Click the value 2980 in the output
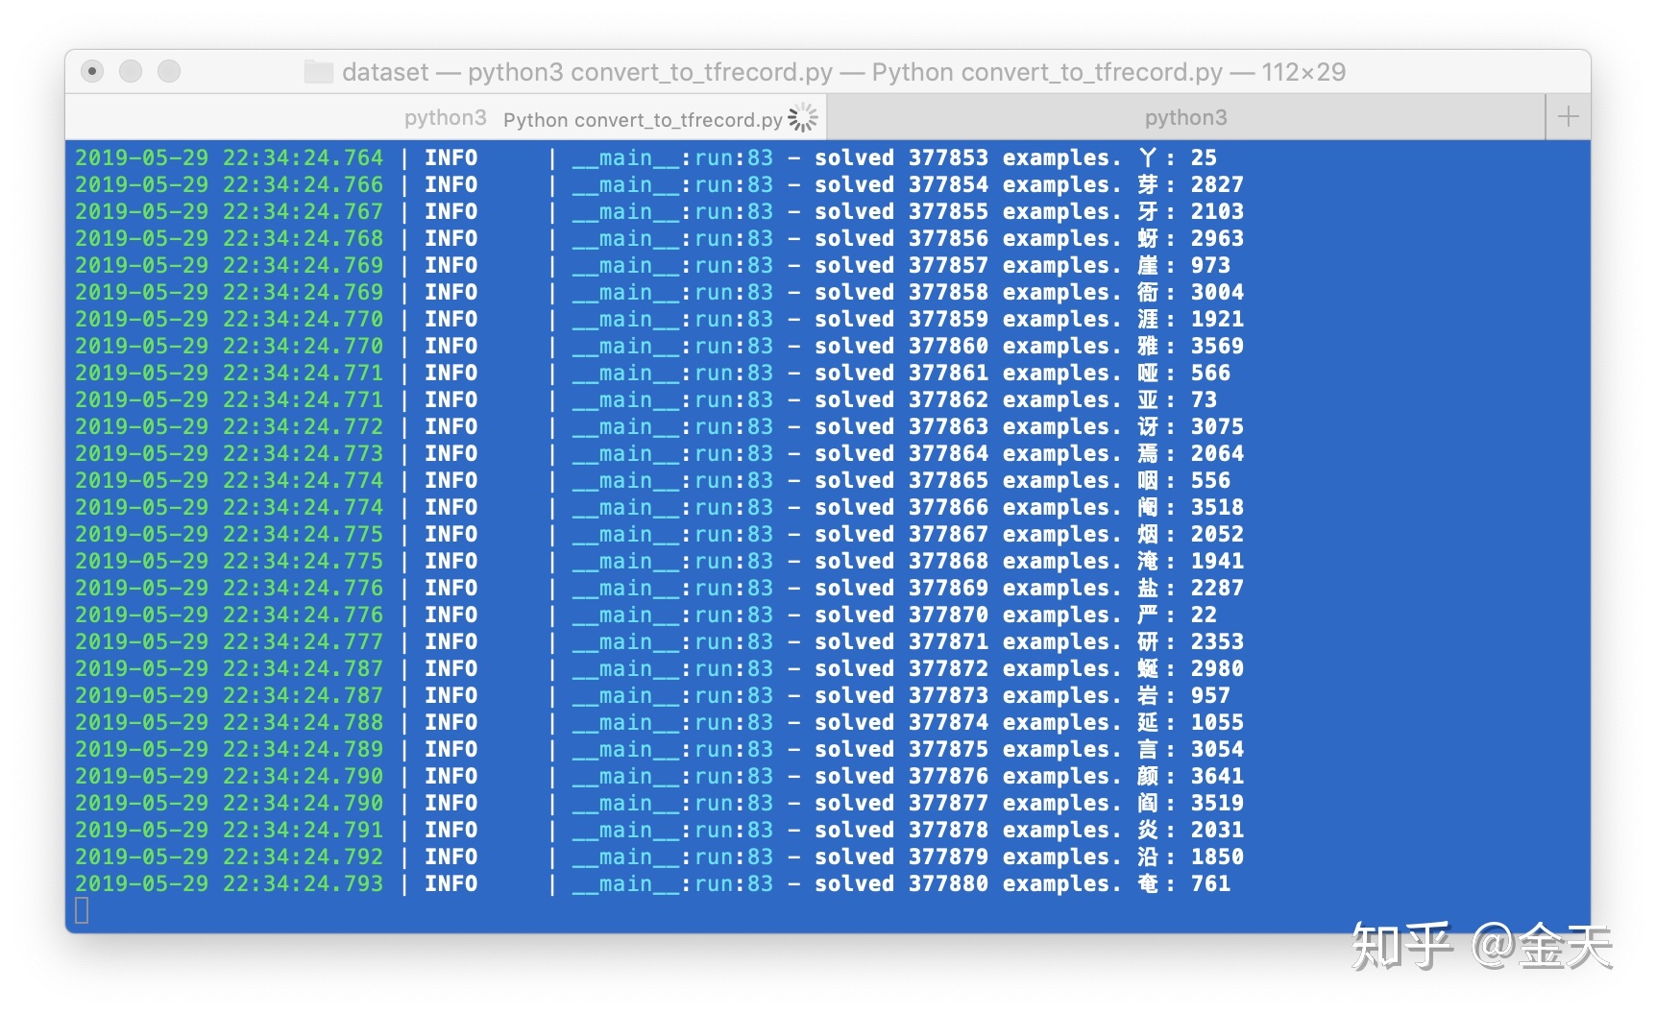 coord(1217,668)
